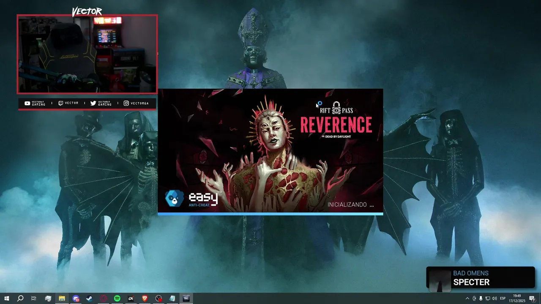Open File Explorer from taskbar
This screenshot has height=304, width=541.
[x=62, y=299]
